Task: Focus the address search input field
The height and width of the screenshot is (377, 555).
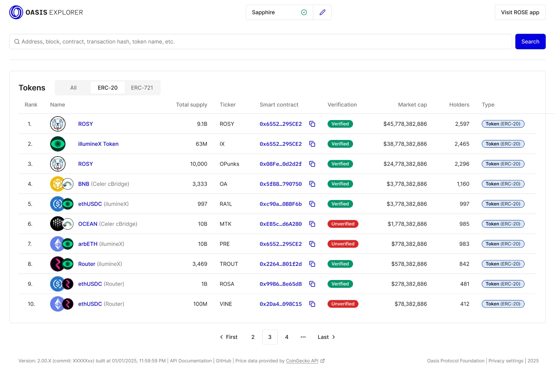Action: point(260,42)
